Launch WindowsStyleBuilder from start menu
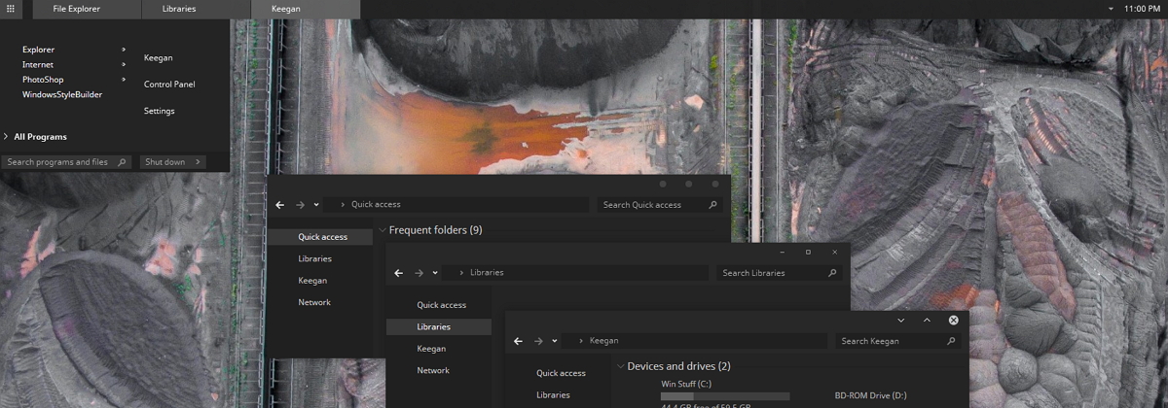The height and width of the screenshot is (408, 1168). pos(62,95)
